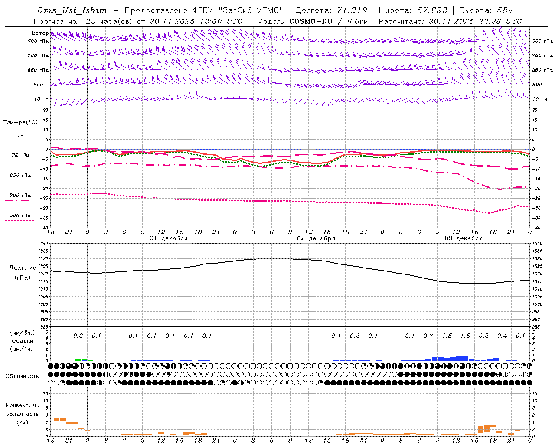Image resolution: width=555 pixels, height=444 pixels.
Task: Click the 03 декабря date label
Action: pyautogui.click(x=464, y=238)
